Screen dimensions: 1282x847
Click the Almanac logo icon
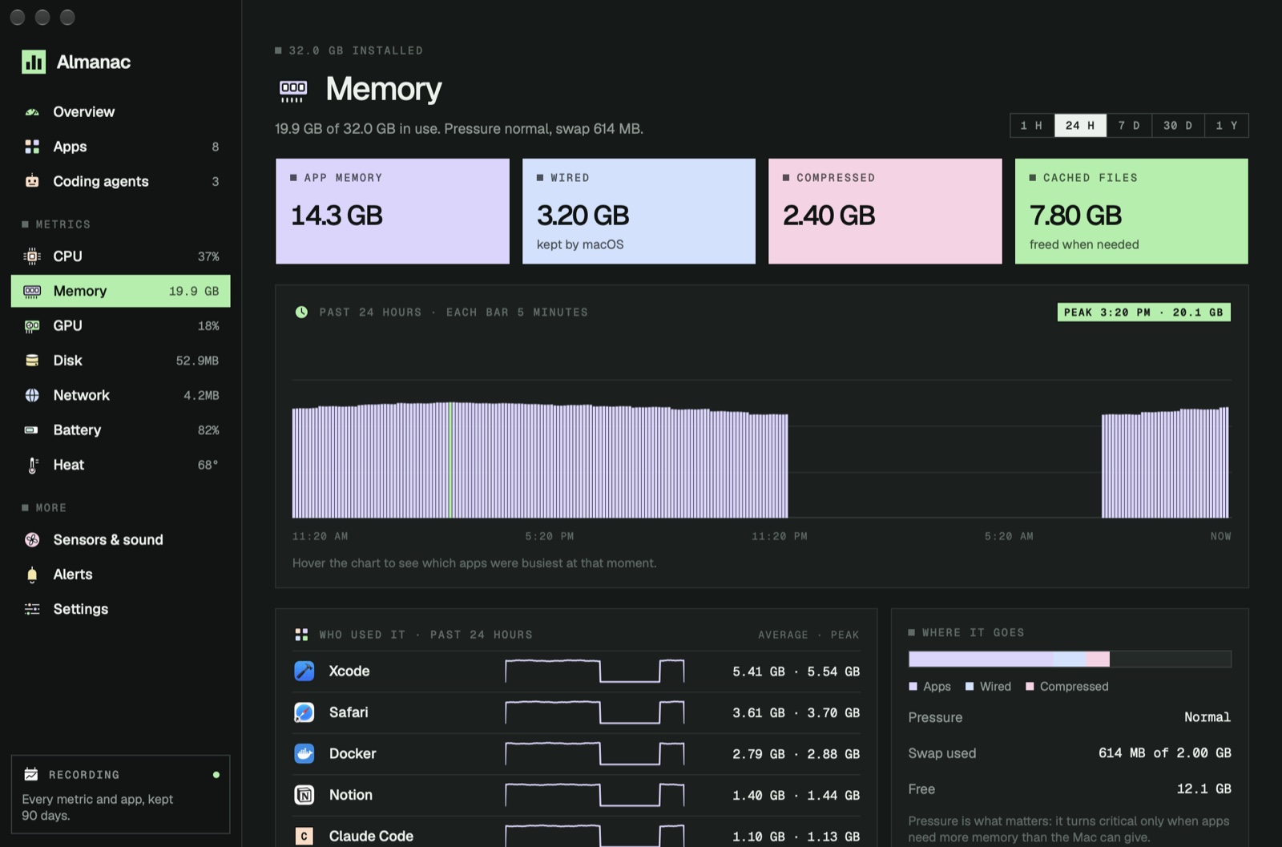tap(34, 62)
